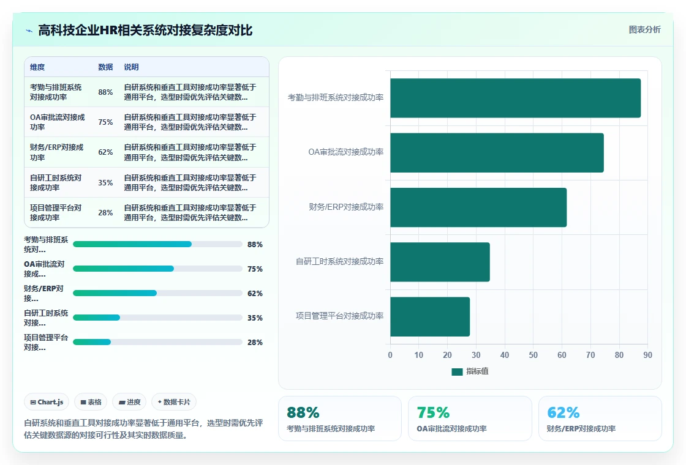Click the 88% value in table
Screen dimensions: 686x465
tap(105, 92)
